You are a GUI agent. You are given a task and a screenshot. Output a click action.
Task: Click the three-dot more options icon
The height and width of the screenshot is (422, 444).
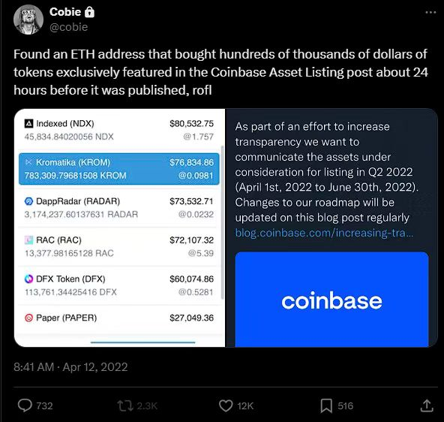click(430, 12)
